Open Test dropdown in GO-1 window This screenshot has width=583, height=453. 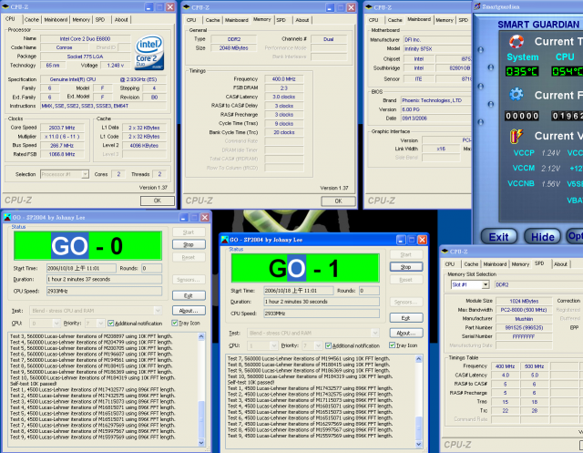(x=375, y=333)
